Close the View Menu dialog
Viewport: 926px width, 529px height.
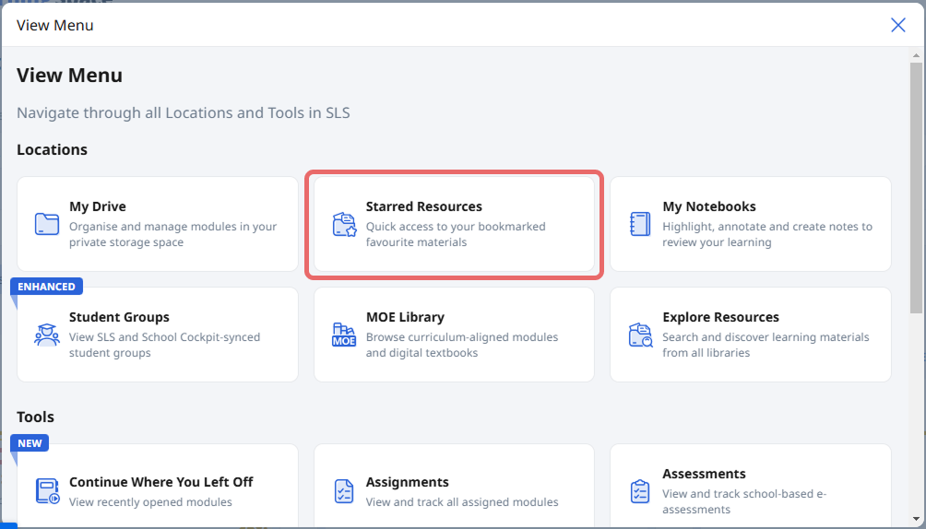click(x=897, y=25)
